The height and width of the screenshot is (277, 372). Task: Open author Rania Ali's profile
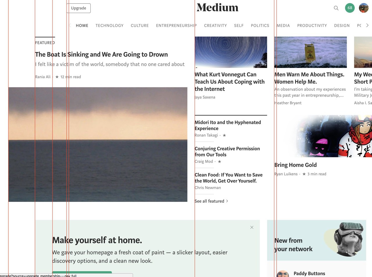(43, 77)
